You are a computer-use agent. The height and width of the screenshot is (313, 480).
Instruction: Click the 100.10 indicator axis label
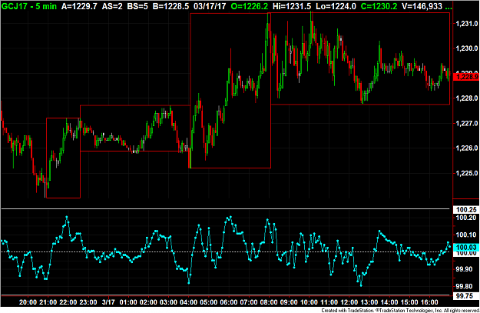coord(466,235)
